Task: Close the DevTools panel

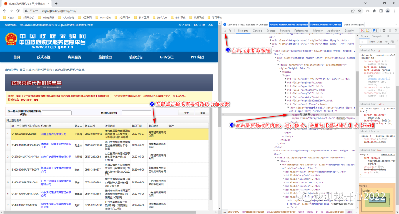Action: pyautogui.click(x=396, y=31)
